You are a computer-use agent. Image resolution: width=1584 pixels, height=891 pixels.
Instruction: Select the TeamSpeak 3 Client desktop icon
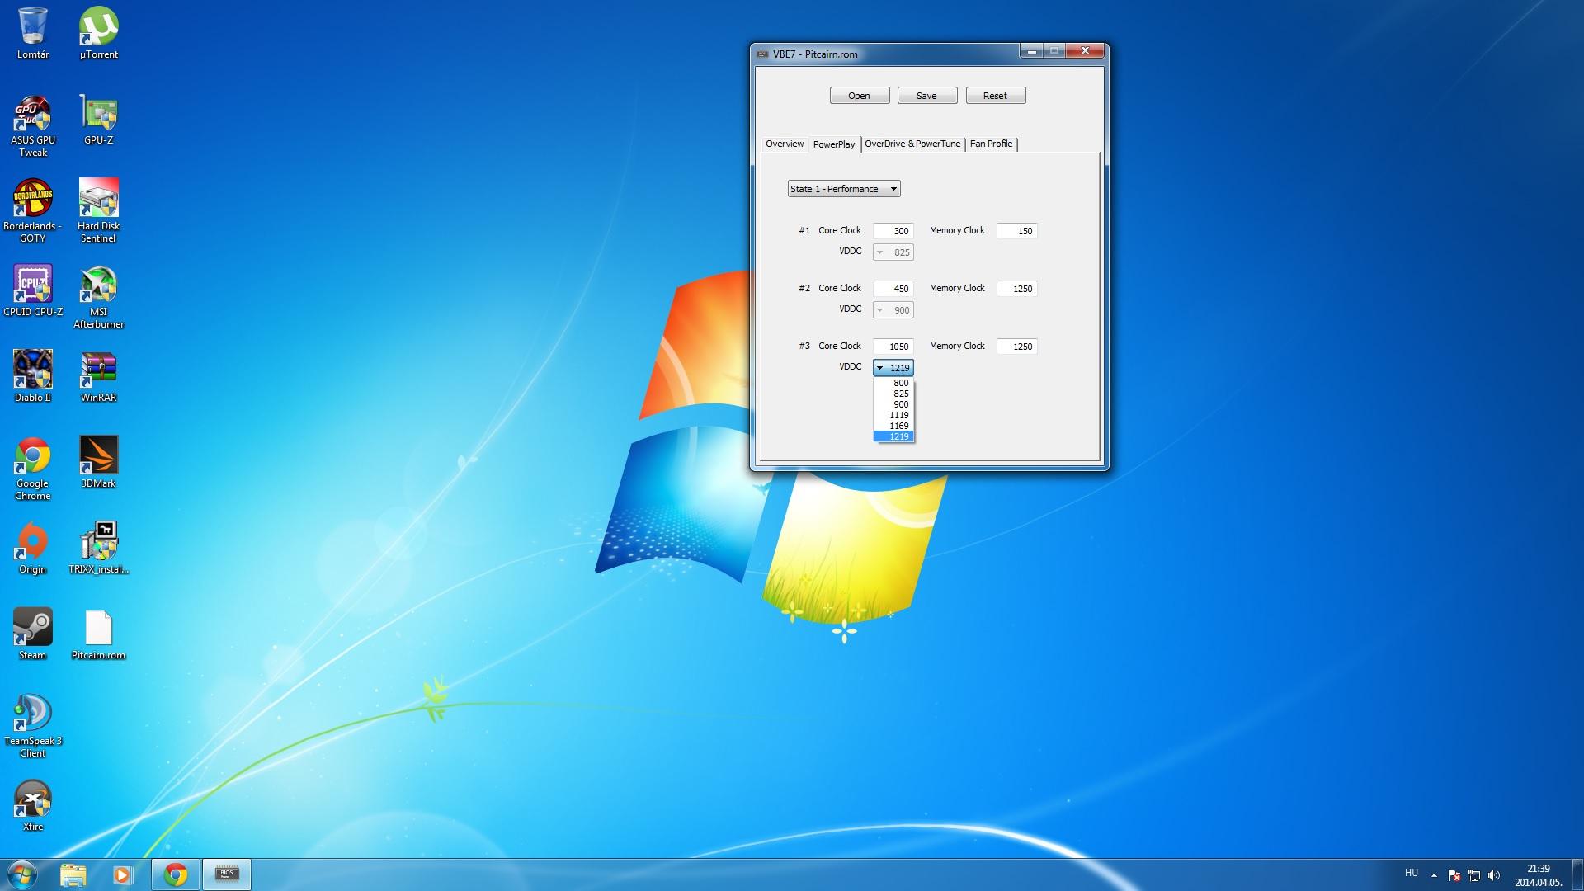pyautogui.click(x=32, y=726)
